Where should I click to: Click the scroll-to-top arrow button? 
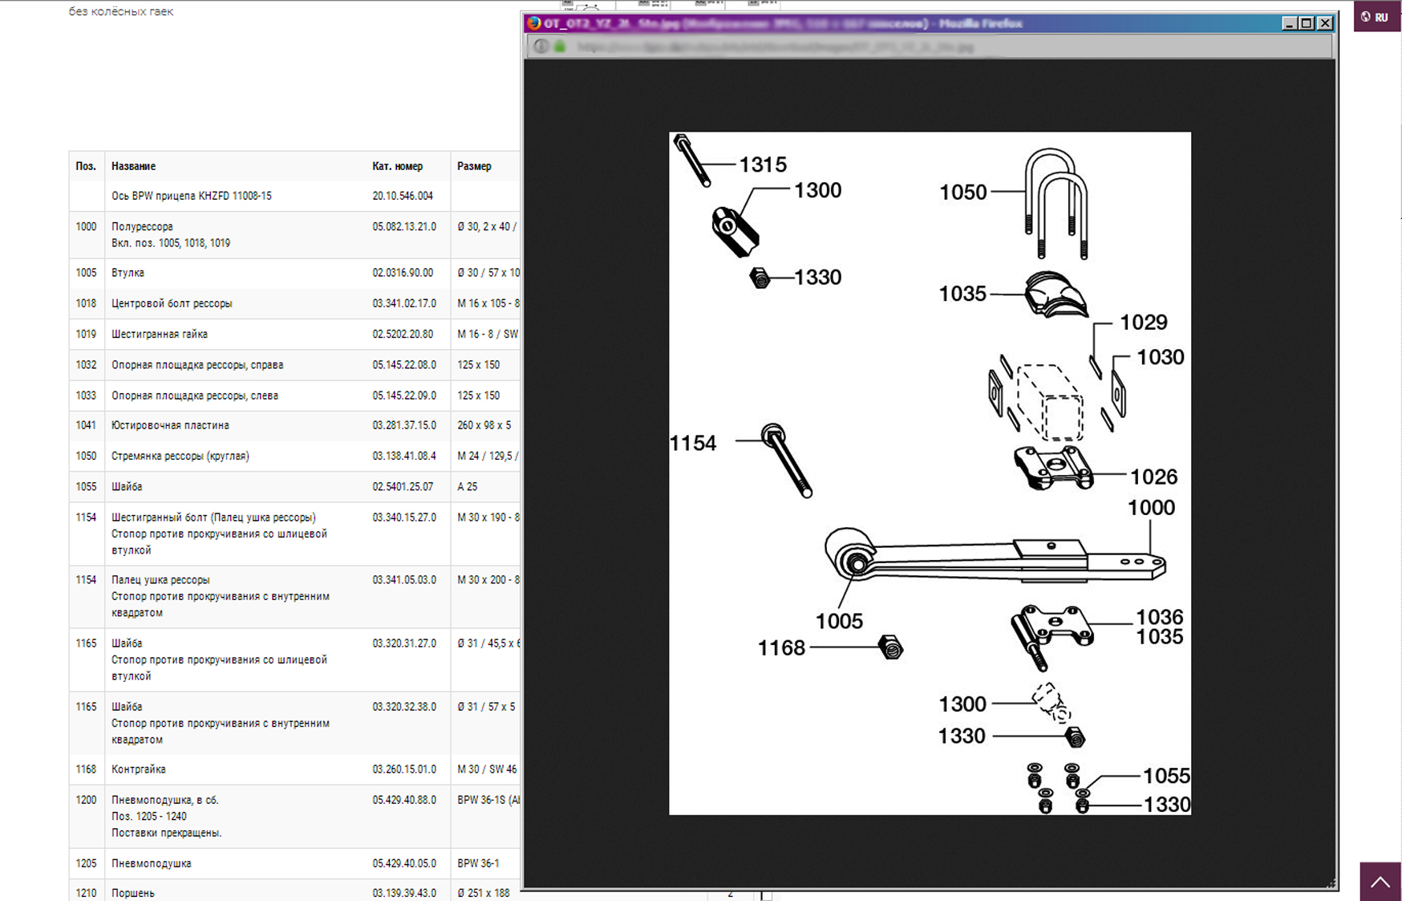[1380, 882]
